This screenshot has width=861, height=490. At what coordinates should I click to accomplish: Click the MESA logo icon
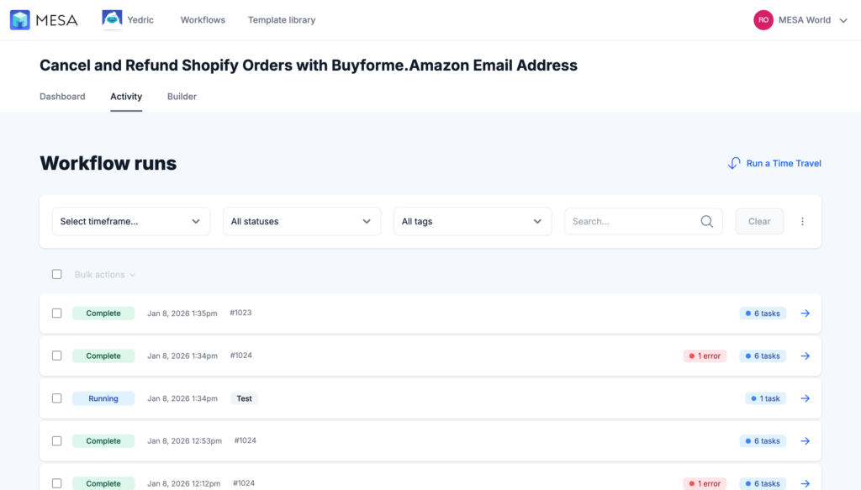20,20
